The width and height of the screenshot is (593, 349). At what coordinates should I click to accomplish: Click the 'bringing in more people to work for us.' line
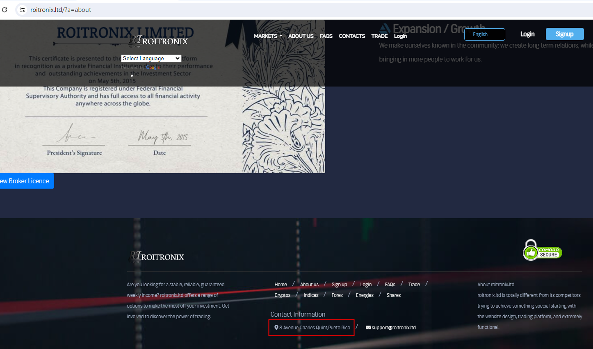[430, 59]
